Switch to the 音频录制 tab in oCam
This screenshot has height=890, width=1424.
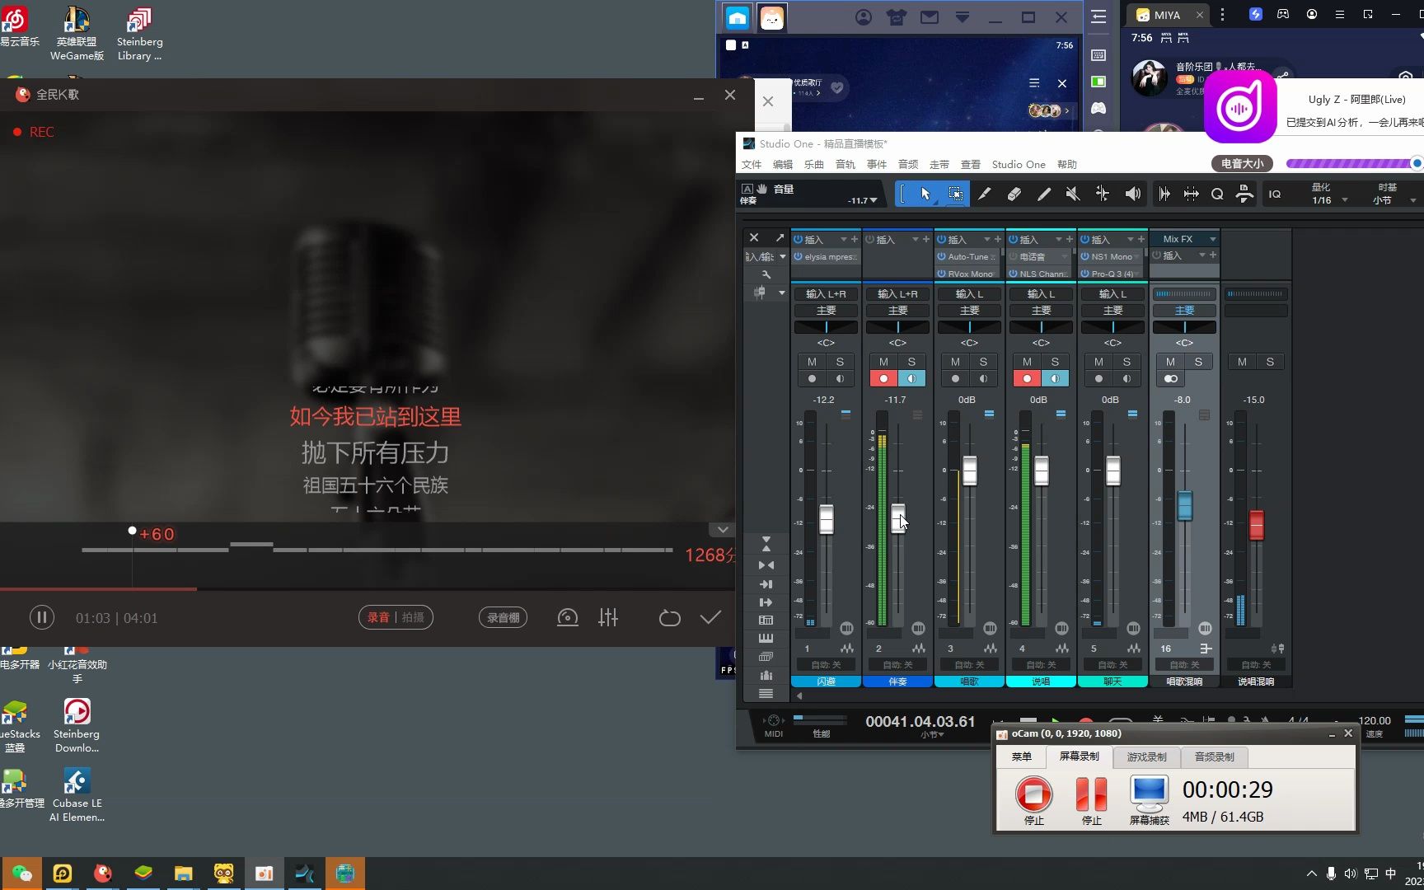pos(1214,756)
